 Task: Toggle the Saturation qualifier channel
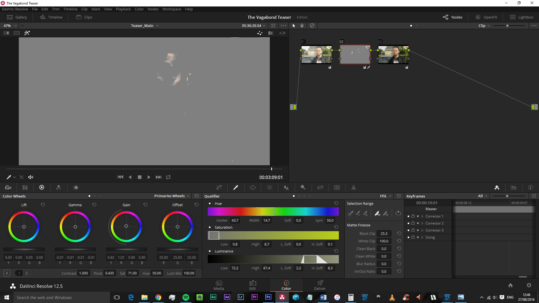point(209,227)
